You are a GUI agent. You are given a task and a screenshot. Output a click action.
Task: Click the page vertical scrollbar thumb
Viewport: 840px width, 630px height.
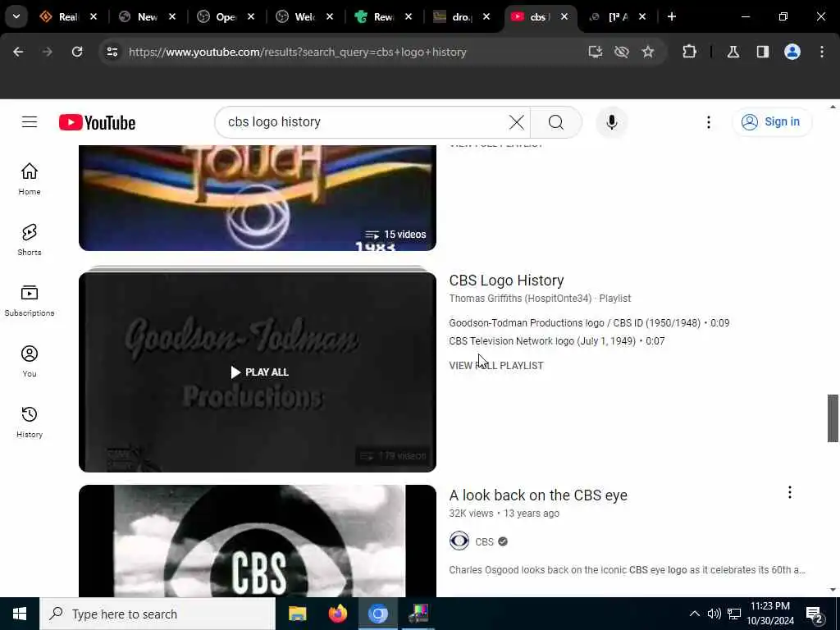833,418
